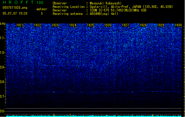Click the 'Receiver' field label
Image resolution: width=185 pixels, height=117 pixels.
pyautogui.click(x=60, y=10)
